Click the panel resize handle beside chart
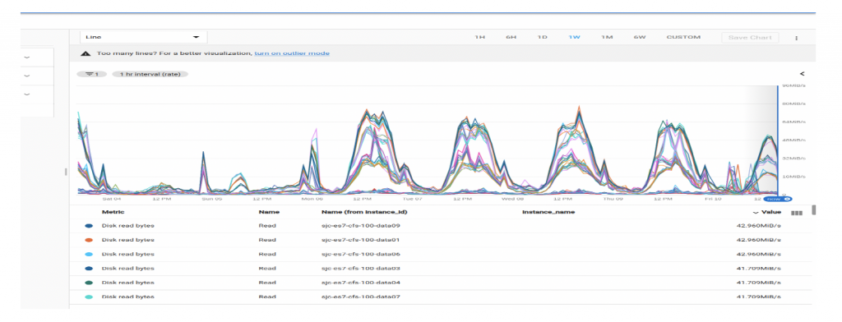Screen dimensions: 842x322 pos(66,172)
